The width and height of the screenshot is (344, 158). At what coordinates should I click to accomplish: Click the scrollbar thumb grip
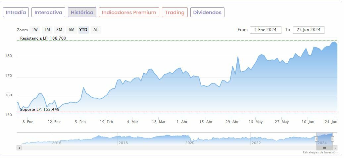coord(324,148)
